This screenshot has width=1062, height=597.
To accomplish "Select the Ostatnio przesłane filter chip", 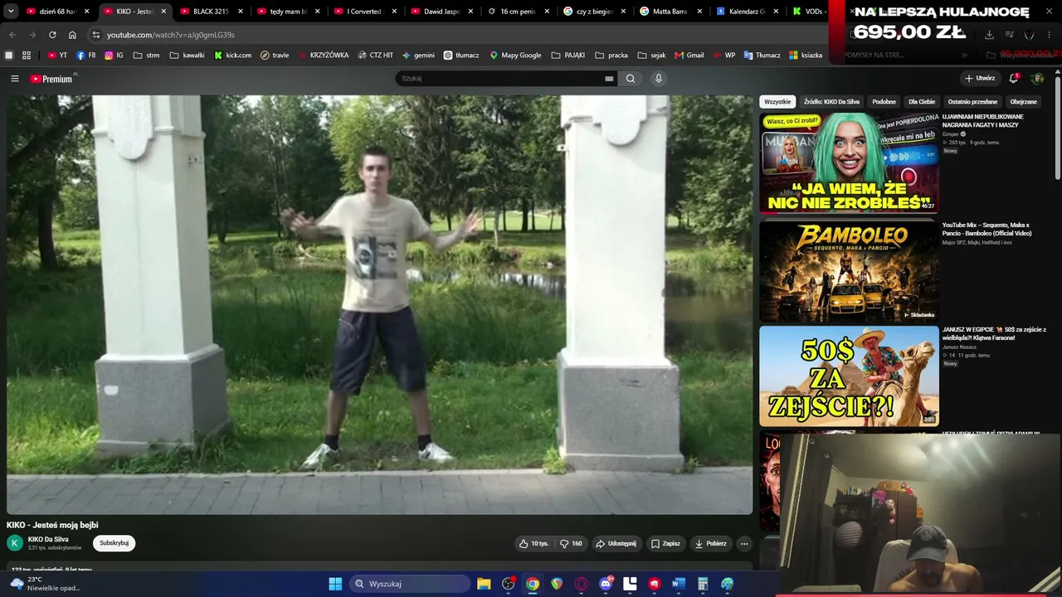I will pyautogui.click(x=972, y=102).
